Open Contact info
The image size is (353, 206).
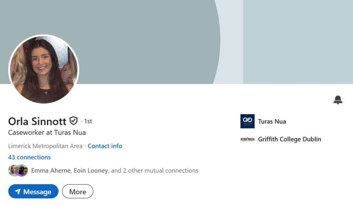105,146
